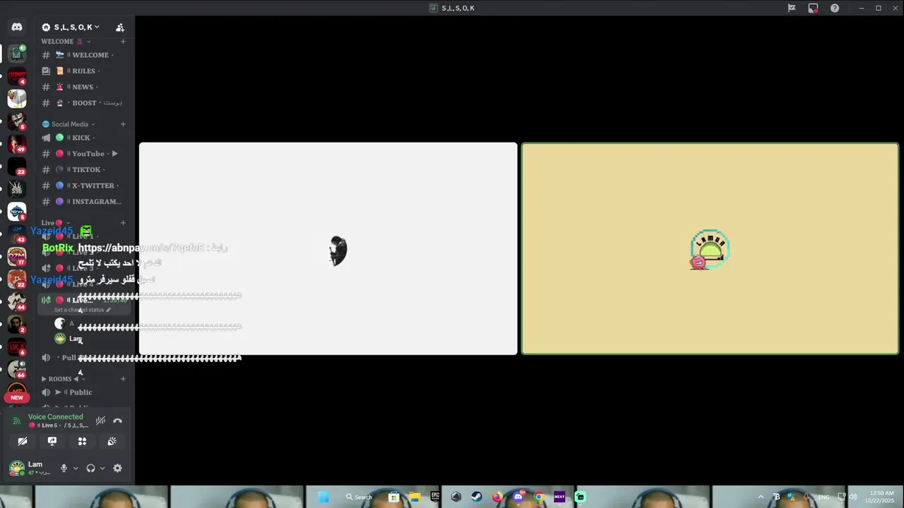Viewport: 904px width, 508px height.
Task: Open the S96 server icon
Action: [x=17, y=189]
